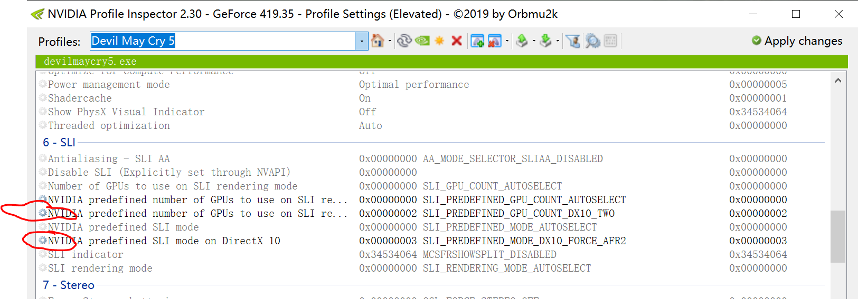This screenshot has height=299, width=858.
Task: Click Auto value for Threaded optimization
Action: [x=371, y=125]
